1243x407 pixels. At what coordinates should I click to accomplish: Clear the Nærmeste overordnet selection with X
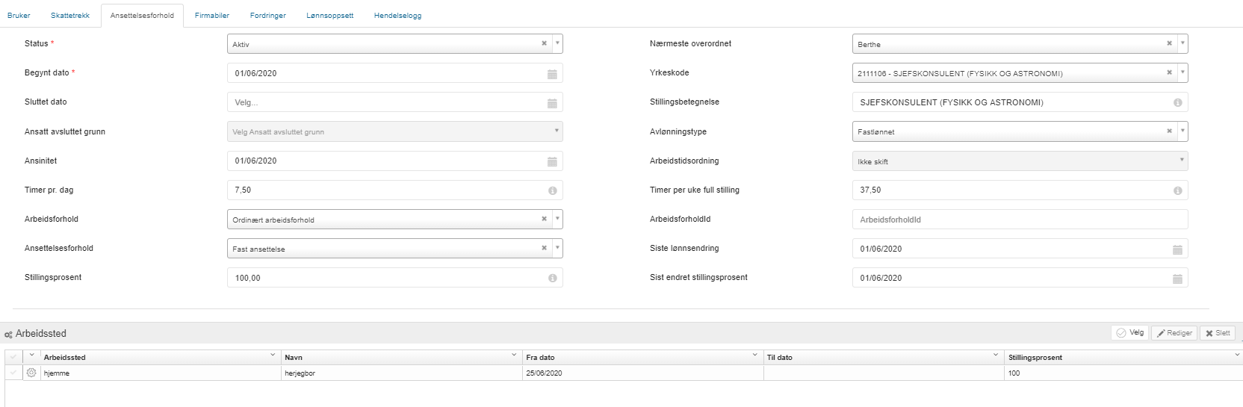click(x=1169, y=43)
